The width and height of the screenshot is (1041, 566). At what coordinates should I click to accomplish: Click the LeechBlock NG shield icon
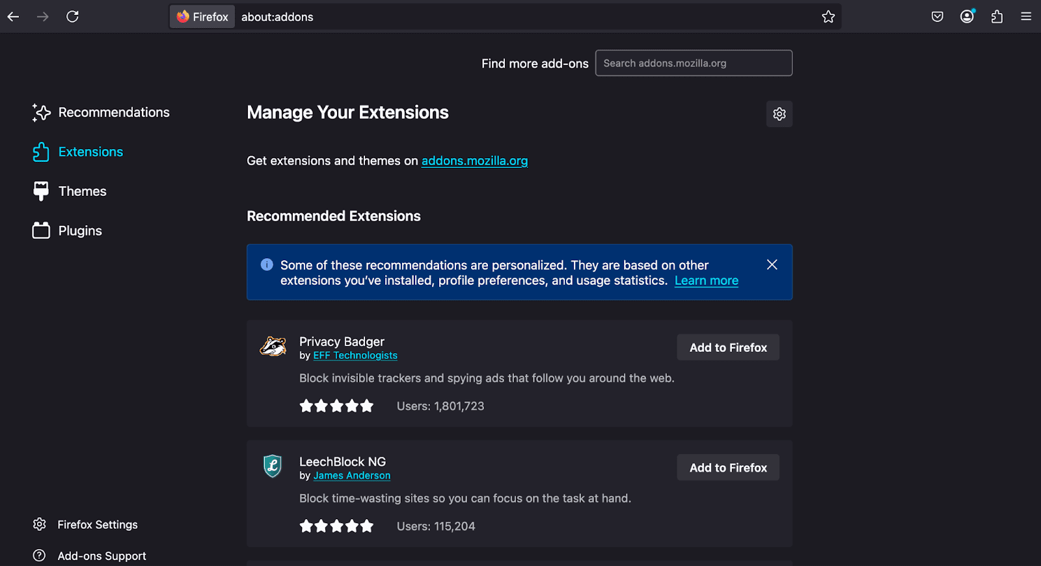pyautogui.click(x=273, y=466)
